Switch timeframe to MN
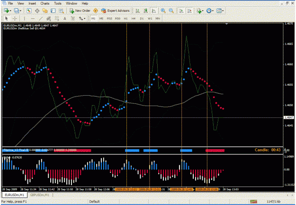 point(158,18)
